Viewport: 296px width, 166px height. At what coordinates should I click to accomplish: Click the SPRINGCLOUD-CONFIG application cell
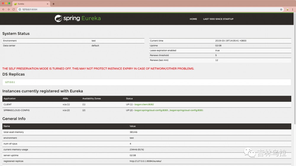17,110
